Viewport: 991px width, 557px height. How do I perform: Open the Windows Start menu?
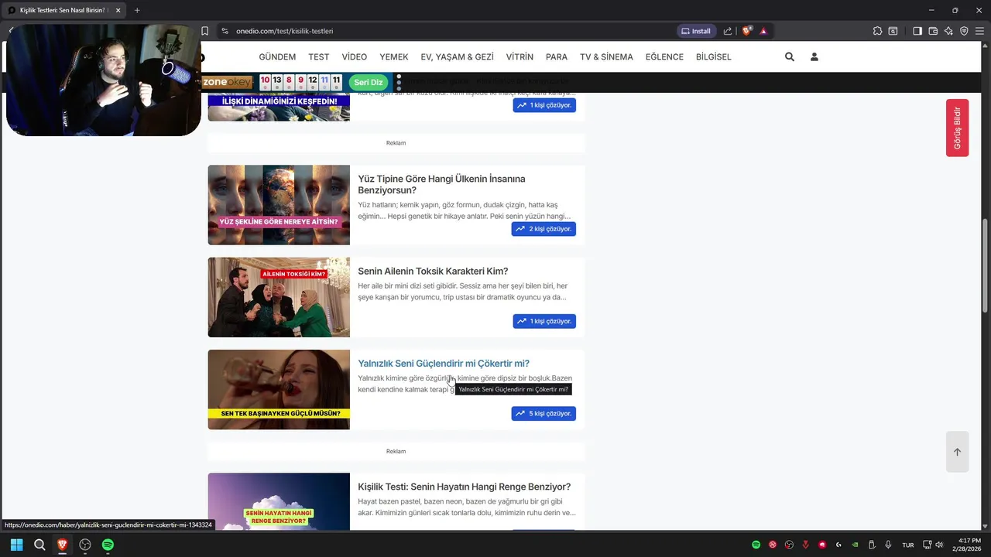click(16, 545)
